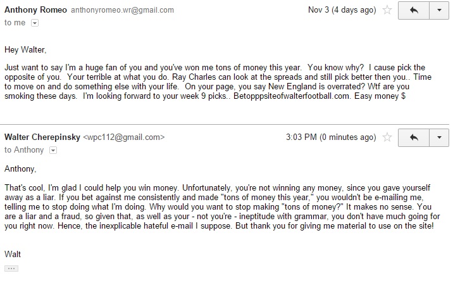This screenshot has height=285, width=453.
Task: Star Walter Cherepinsky's 3:03 PM message
Action: 387,137
